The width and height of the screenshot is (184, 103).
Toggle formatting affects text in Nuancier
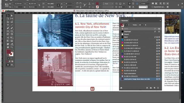click(x=129, y=25)
